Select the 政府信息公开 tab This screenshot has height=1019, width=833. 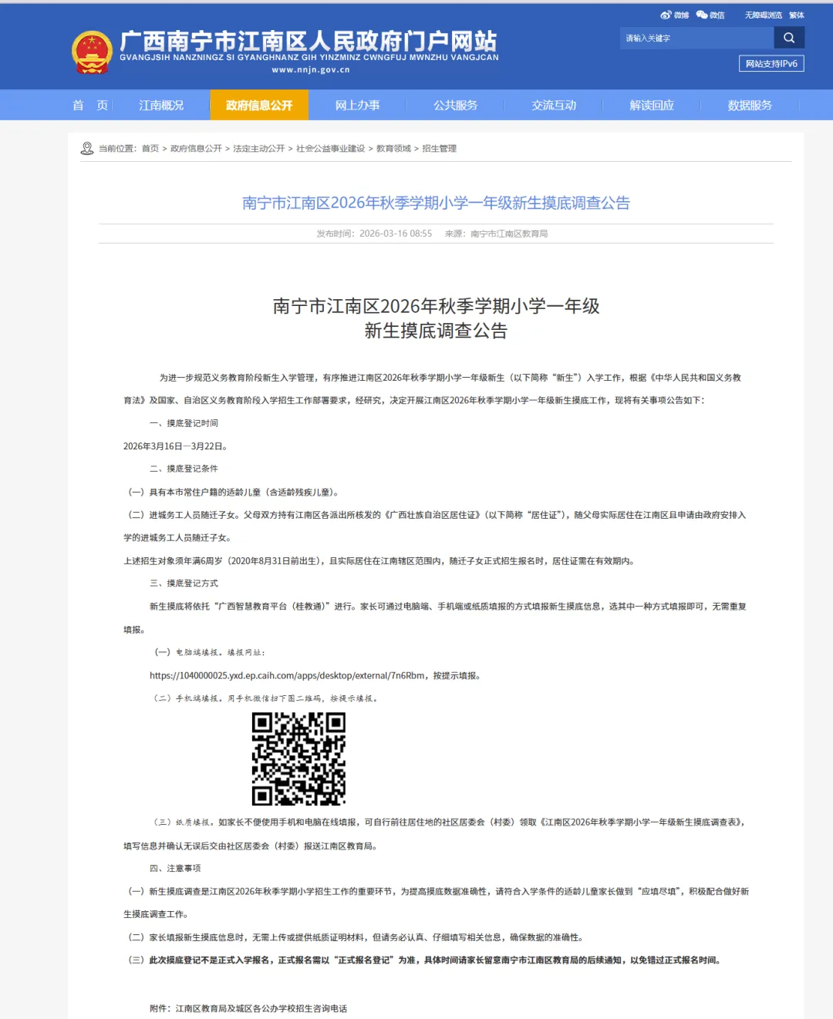point(259,105)
